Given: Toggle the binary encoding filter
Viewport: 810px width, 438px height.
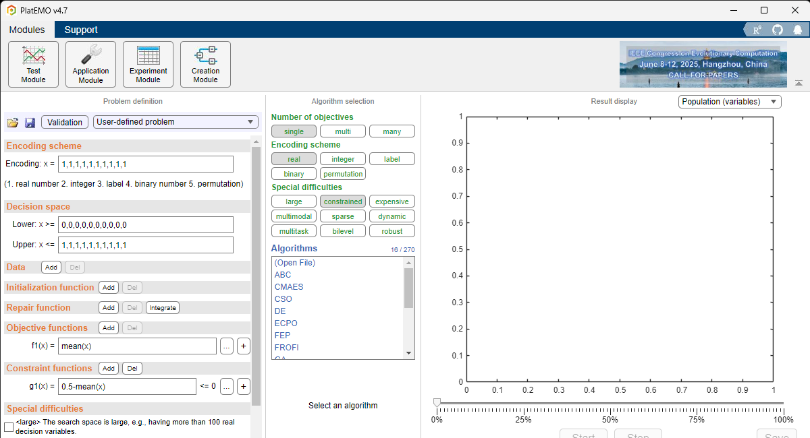Looking at the screenshot, I should (294, 174).
